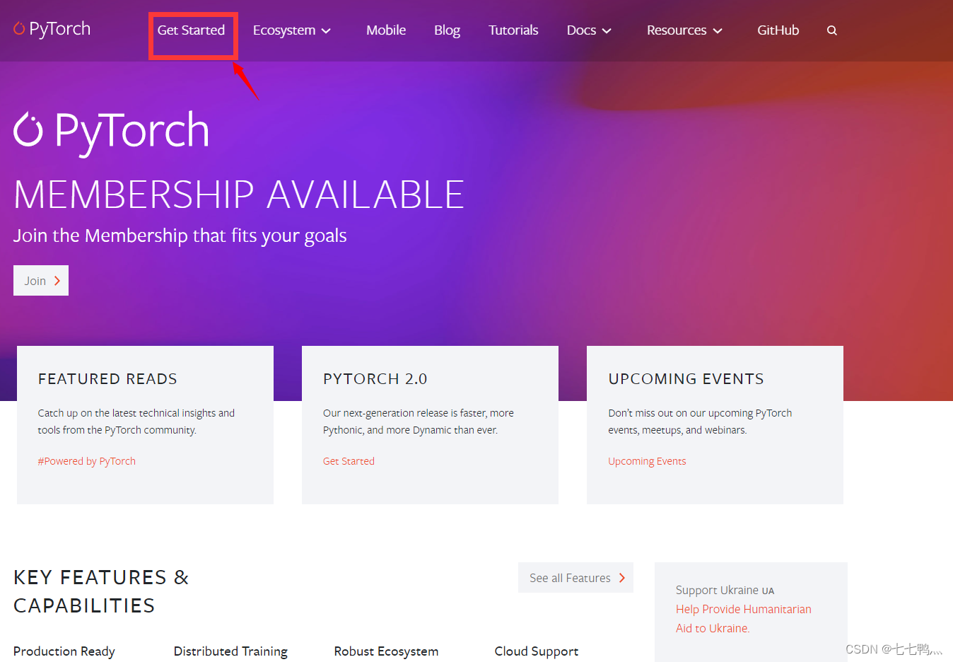Select the Robust Ecosystem feature
The width and height of the screenshot is (953, 662).
386,651
